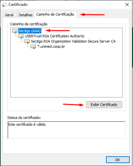
Task: Click the 'Este certificado é válido.' status text
Action: coord(27,124)
